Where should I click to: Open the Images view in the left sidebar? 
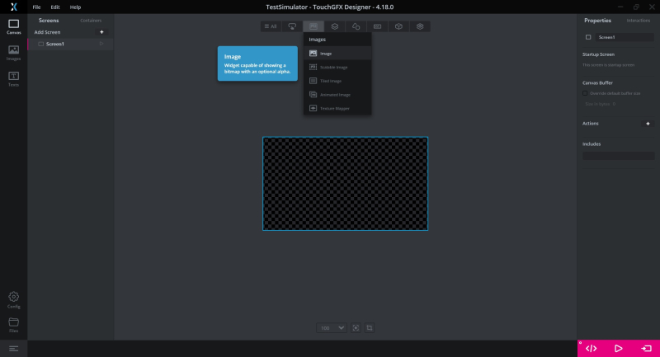click(x=13, y=52)
